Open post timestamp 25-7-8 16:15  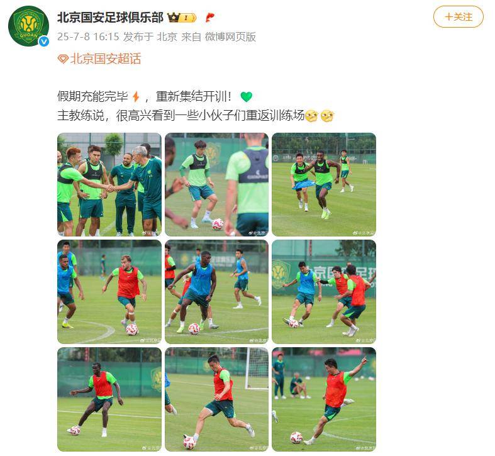pyautogui.click(x=88, y=37)
